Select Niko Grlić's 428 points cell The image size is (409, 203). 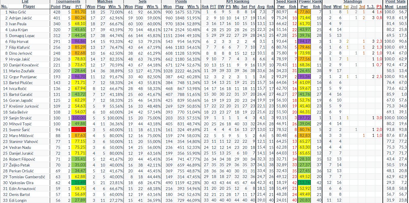pyautogui.click(x=55, y=12)
